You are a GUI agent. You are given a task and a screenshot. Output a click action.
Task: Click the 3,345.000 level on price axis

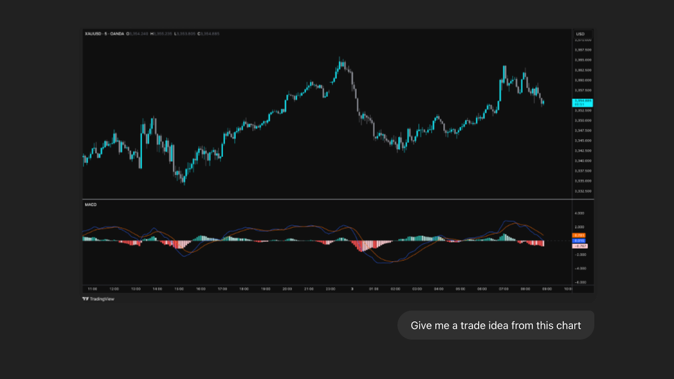tap(583, 141)
